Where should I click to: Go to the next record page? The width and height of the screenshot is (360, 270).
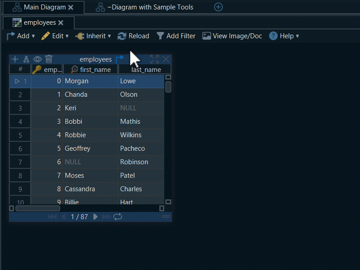[95, 217]
